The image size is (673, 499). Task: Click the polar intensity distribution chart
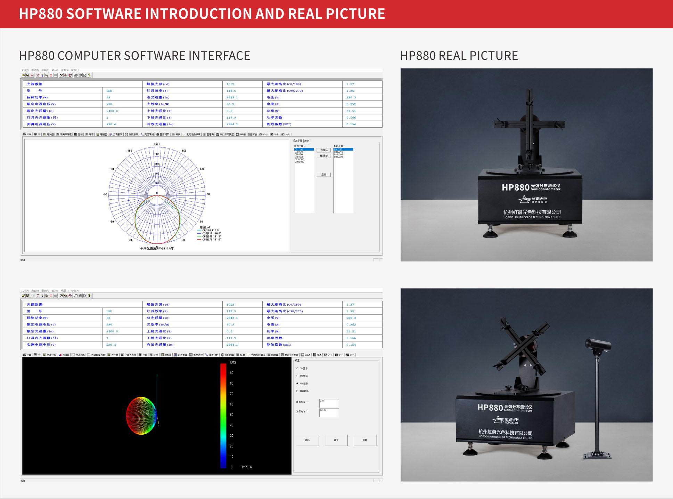(x=157, y=195)
